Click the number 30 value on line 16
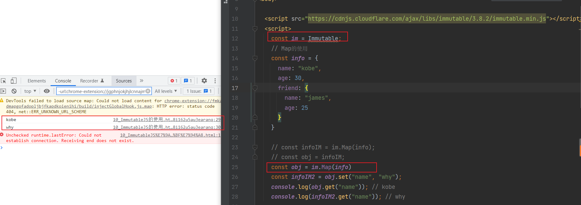 tap(298, 78)
